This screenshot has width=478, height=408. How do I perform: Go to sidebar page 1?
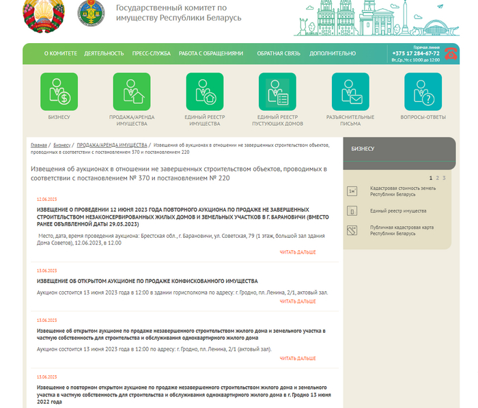point(431,178)
